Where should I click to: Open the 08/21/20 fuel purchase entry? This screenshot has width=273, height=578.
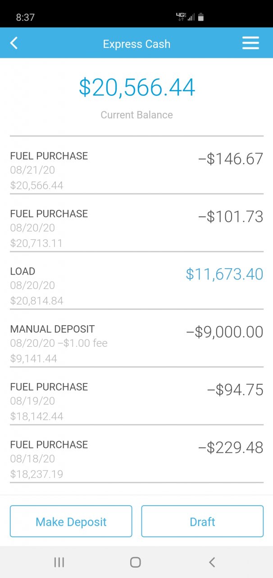tap(136, 170)
